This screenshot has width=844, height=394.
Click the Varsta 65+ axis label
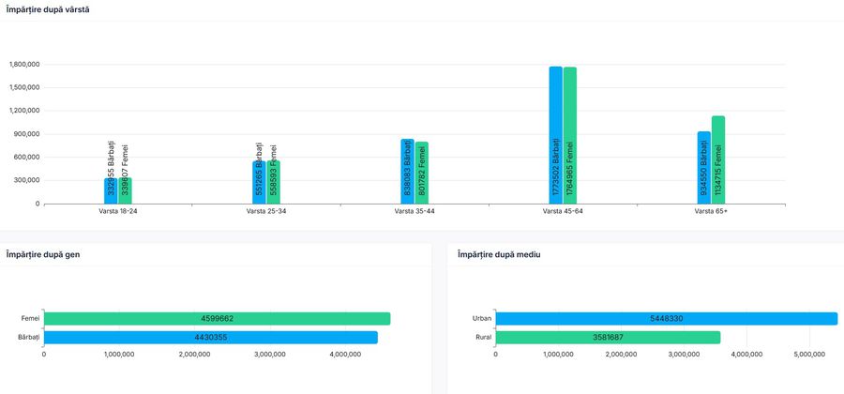click(x=711, y=212)
